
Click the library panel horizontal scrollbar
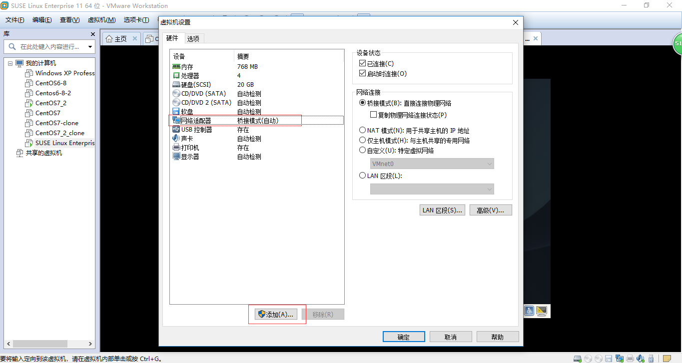tap(49, 344)
